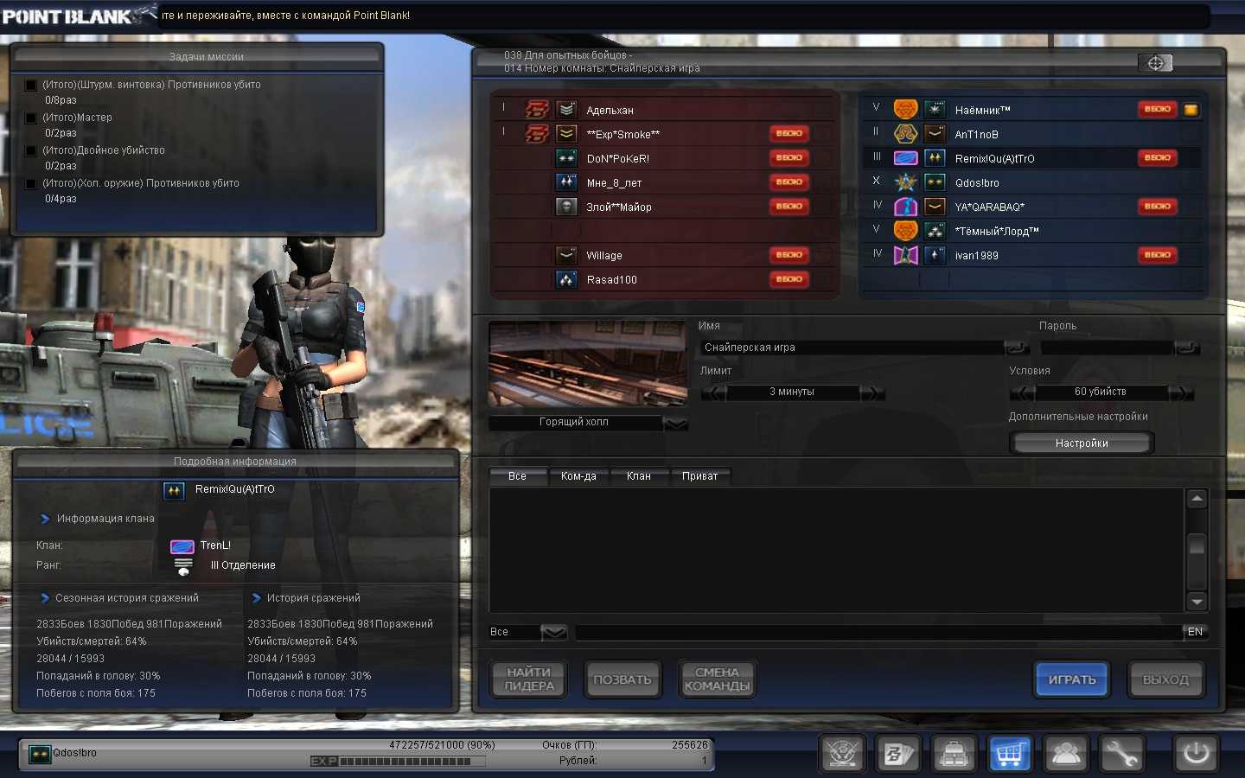Click the СМЕНА КОМАНДЫ button

(717, 679)
